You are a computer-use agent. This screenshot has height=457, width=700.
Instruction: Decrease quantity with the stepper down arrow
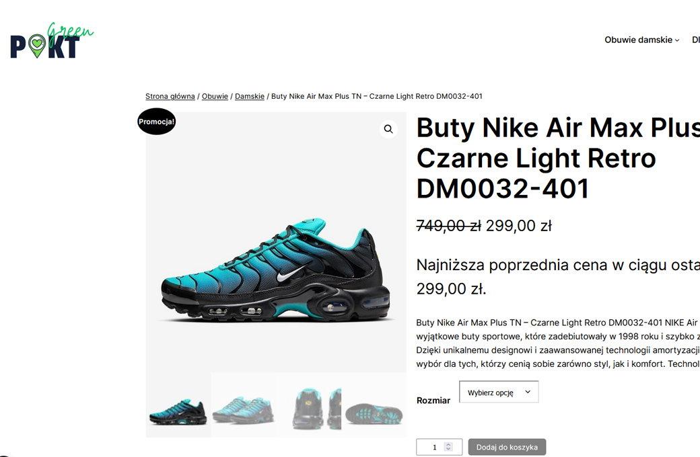point(449,450)
